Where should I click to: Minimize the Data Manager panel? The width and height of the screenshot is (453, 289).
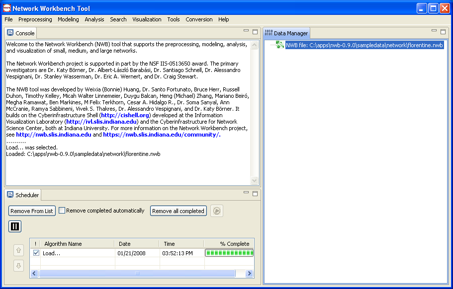pos(434,30)
